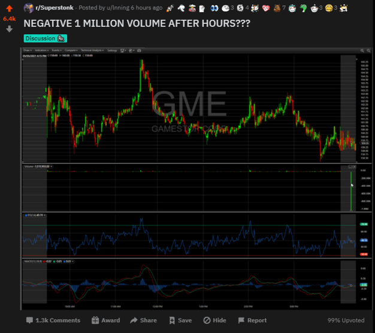Screen dimensions: 375x333
Task: Click the gold helmet award icon
Action: pyautogui.click(x=329, y=8)
